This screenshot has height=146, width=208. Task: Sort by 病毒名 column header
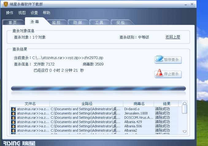pyautogui.click(x=139, y=104)
